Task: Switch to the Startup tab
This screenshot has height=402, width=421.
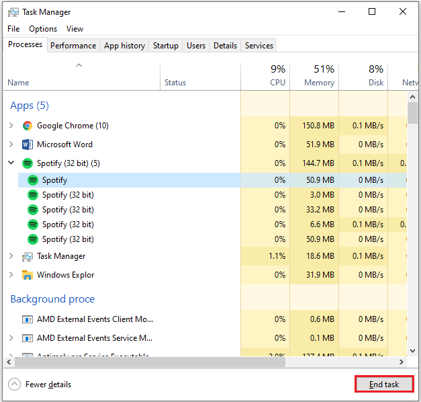Action: (166, 46)
